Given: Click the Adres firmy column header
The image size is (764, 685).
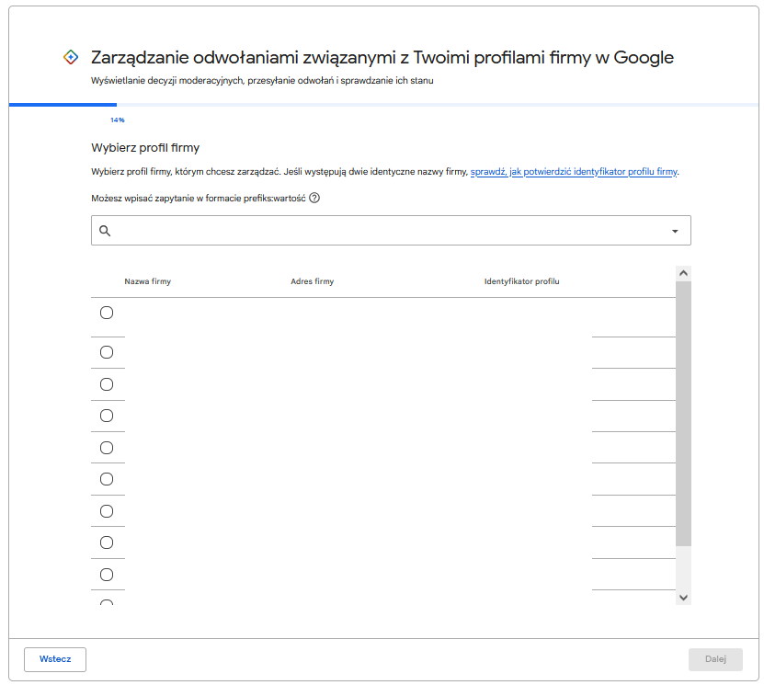Looking at the screenshot, I should click(313, 281).
